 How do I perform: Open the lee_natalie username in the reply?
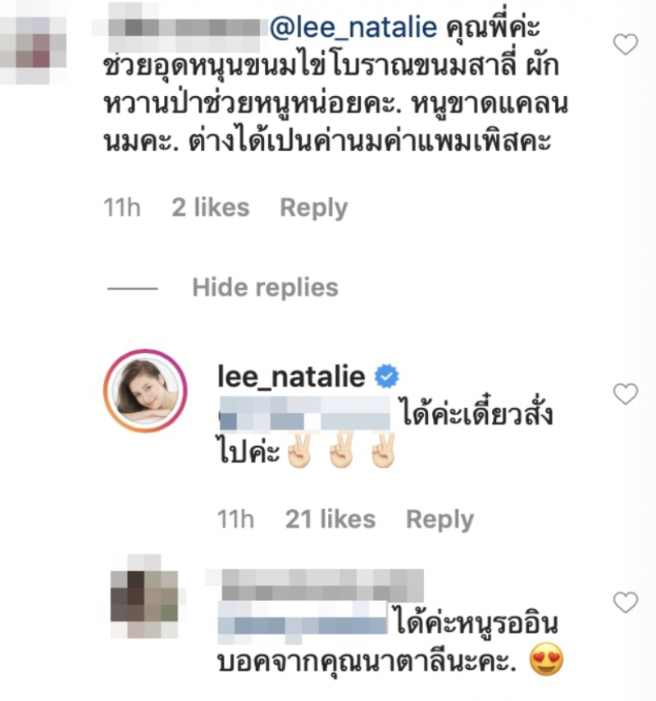click(291, 377)
